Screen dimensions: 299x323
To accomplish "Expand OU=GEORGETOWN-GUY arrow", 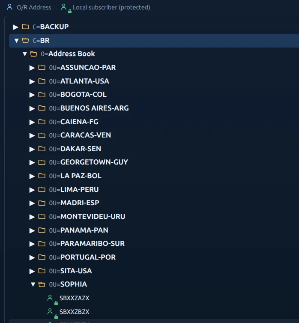I will coord(32,162).
